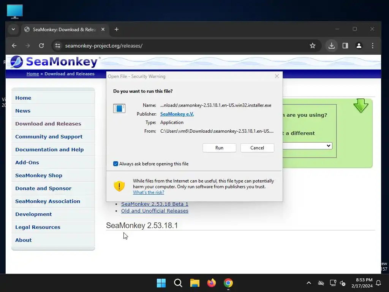Bookmark this page with the star icon
Image resolution: width=389 pixels, height=292 pixels.
(313, 46)
